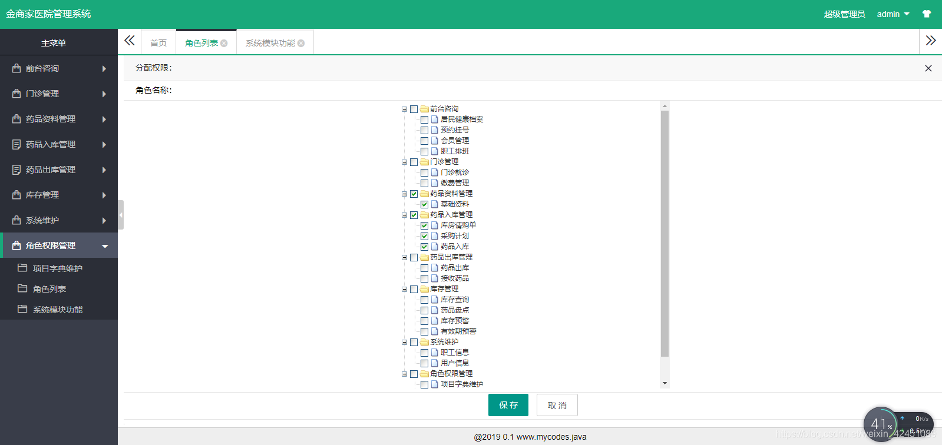Switch to the 首页 tab

tap(158, 43)
